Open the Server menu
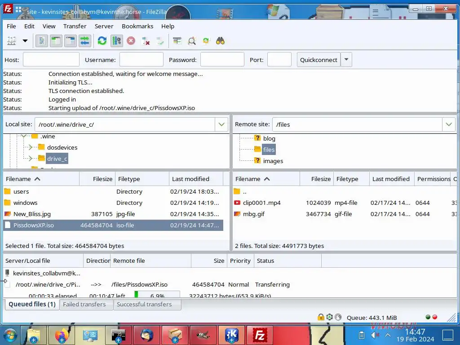Screen dimensions: 460x345 (104, 26)
